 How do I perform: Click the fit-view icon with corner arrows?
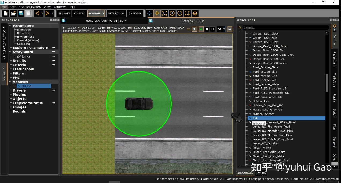tap(165, 13)
